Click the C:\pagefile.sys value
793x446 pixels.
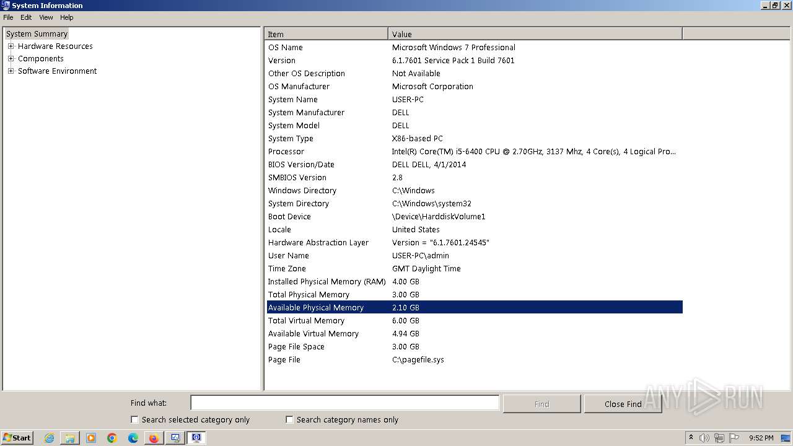click(418, 360)
